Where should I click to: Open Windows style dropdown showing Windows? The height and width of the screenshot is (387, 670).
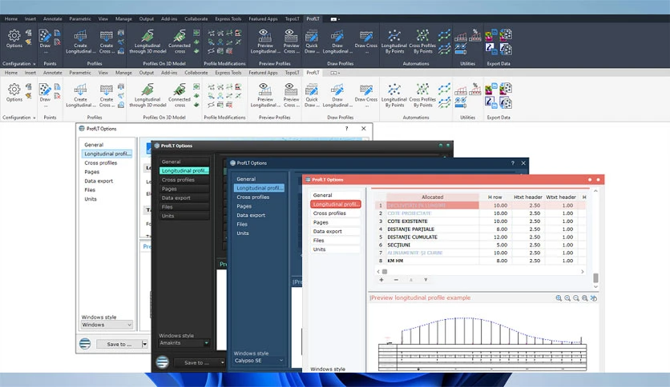(x=107, y=325)
